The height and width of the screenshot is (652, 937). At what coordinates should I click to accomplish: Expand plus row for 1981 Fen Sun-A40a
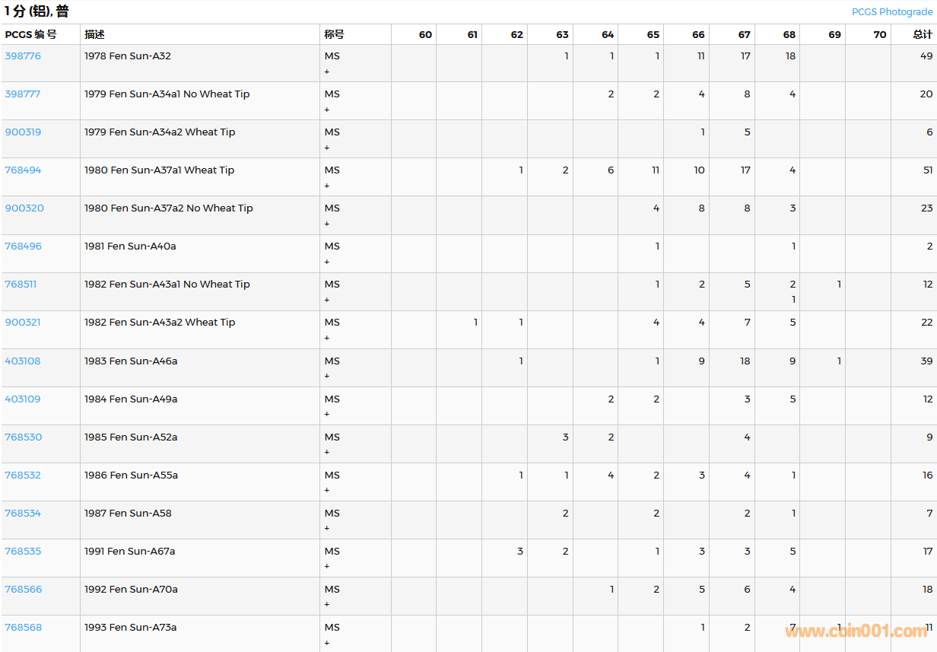click(327, 262)
